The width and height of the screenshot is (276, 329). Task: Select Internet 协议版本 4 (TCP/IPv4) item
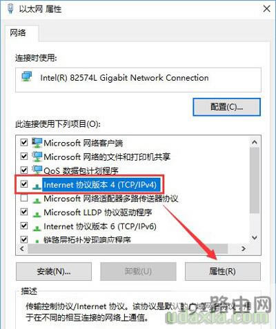100,185
